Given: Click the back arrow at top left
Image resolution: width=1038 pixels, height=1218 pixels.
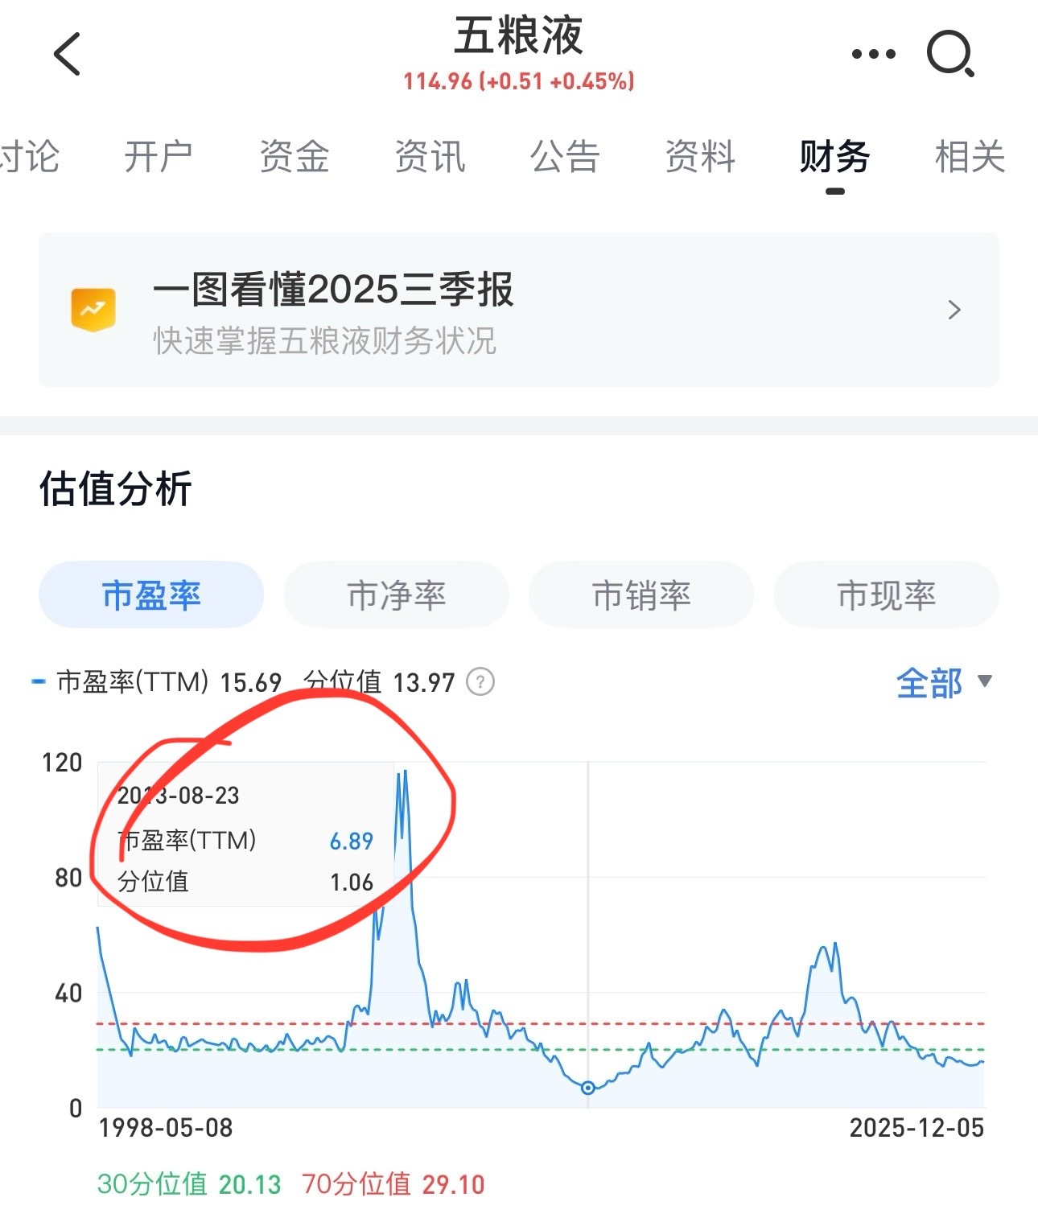Looking at the screenshot, I should (x=65, y=53).
